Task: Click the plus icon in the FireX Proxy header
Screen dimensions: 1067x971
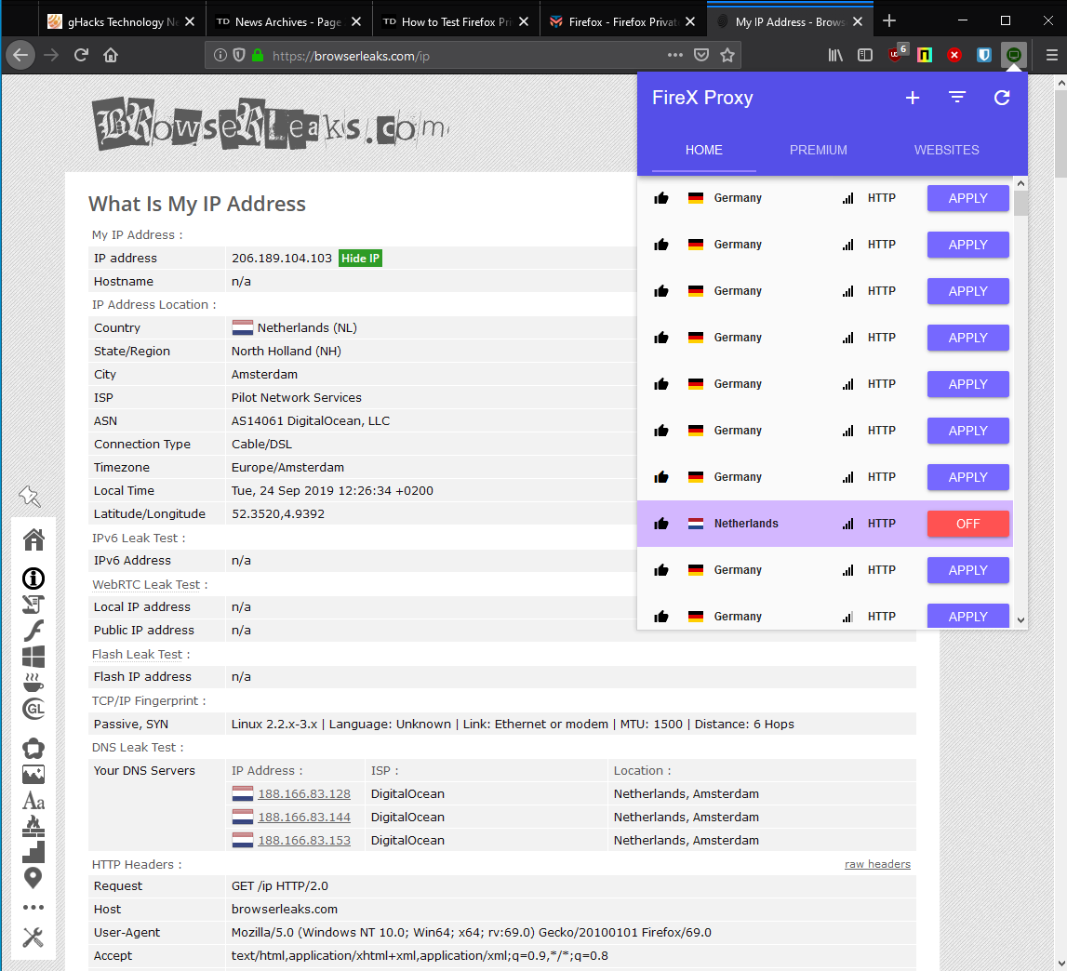Action: [x=913, y=98]
